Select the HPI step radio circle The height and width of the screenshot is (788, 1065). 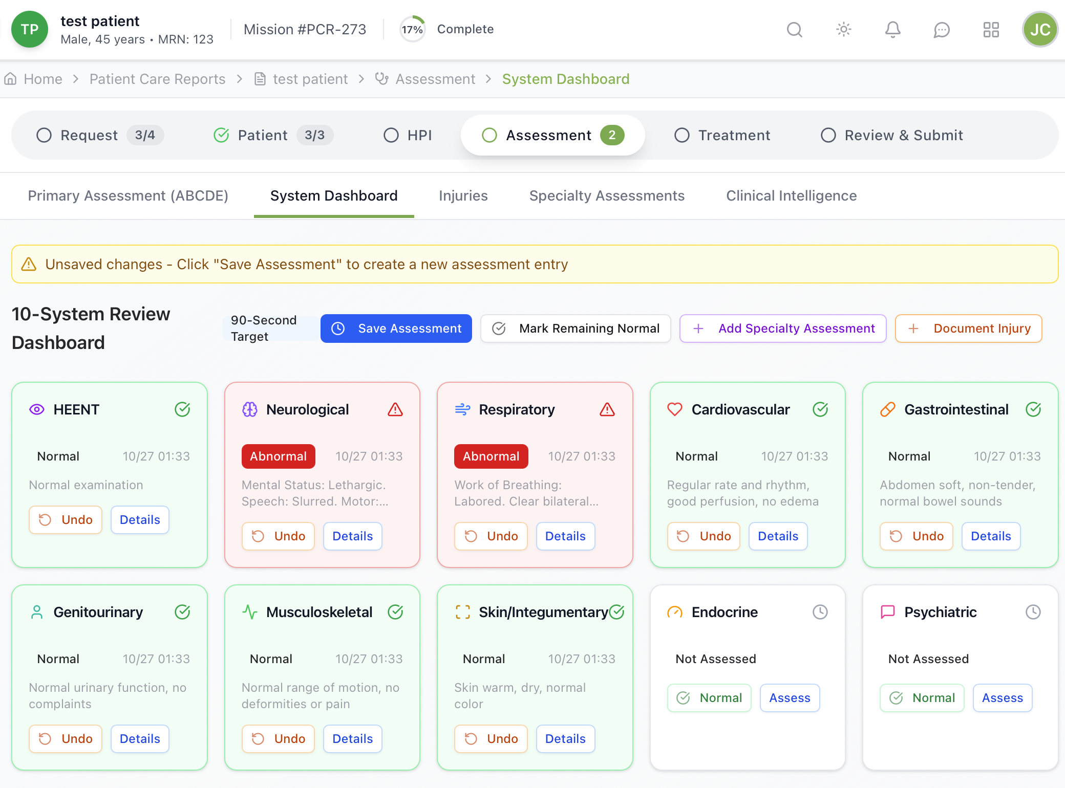pyautogui.click(x=391, y=135)
